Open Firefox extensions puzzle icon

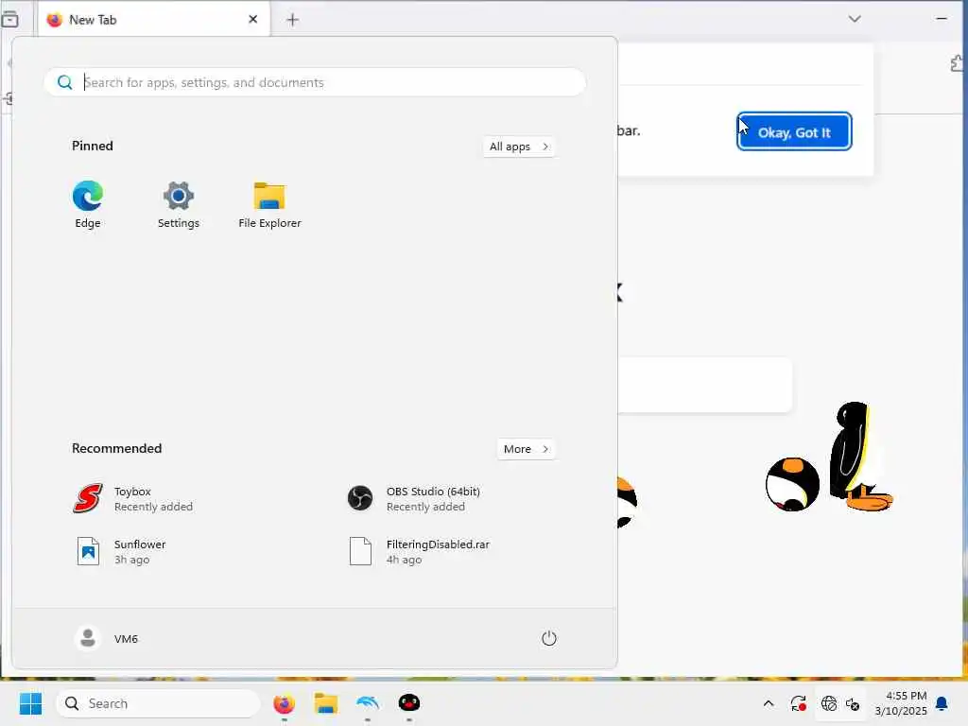click(958, 63)
